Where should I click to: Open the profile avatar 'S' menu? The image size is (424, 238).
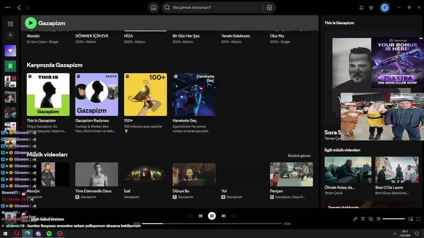point(385,7)
